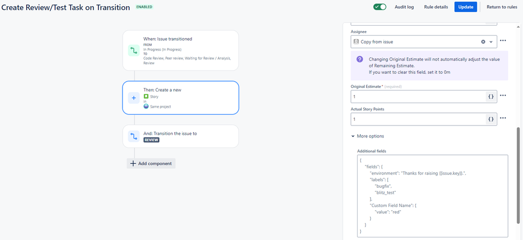Click the "blitz_test" label line in JSON
Image resolution: width=523 pixels, height=240 pixels.
click(x=385, y=192)
